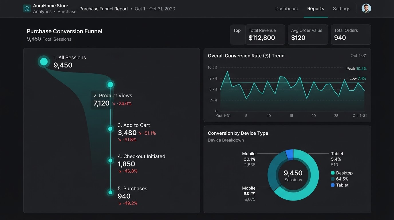This screenshot has width=394, height=220.
Task: Open the Avg Order Value $120 card
Action: (308, 34)
